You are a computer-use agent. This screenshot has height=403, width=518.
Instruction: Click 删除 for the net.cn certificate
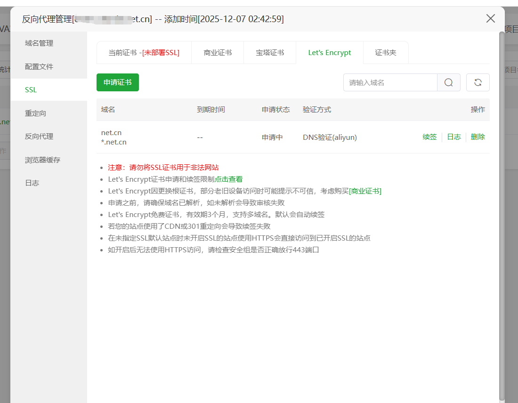click(478, 137)
